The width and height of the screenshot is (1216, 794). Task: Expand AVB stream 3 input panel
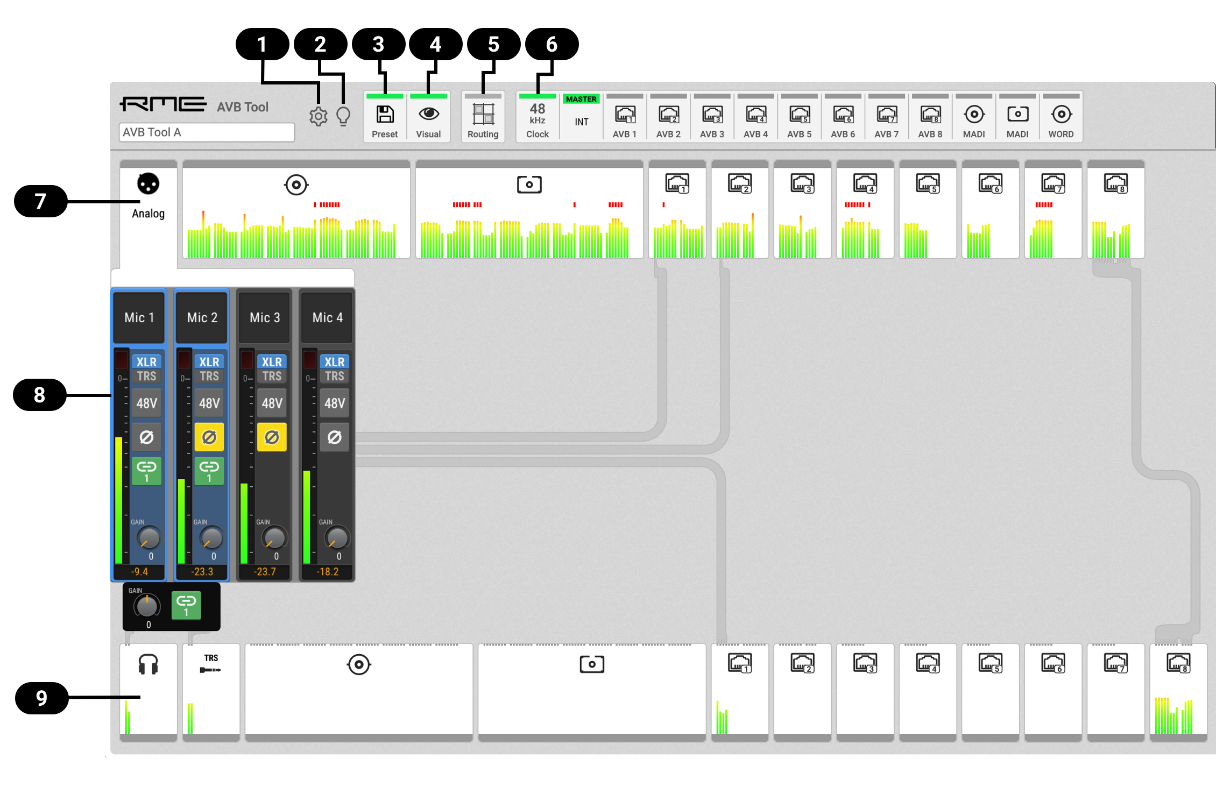pos(802,209)
